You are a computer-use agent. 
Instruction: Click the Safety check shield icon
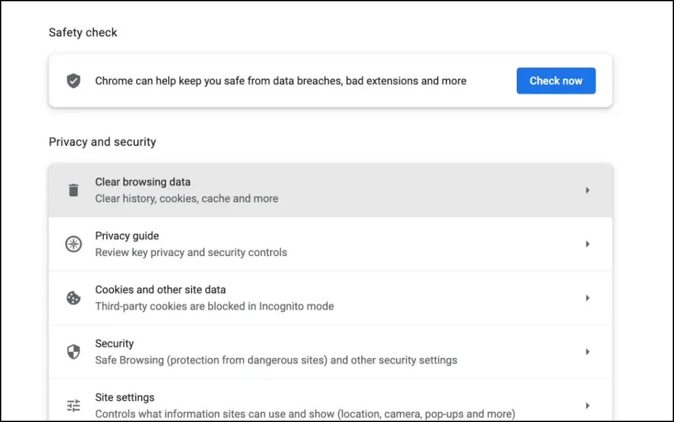point(74,80)
